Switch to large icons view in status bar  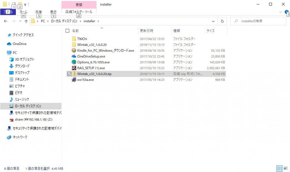pos(285,168)
